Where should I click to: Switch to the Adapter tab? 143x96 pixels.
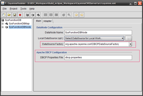coord(47,21)
